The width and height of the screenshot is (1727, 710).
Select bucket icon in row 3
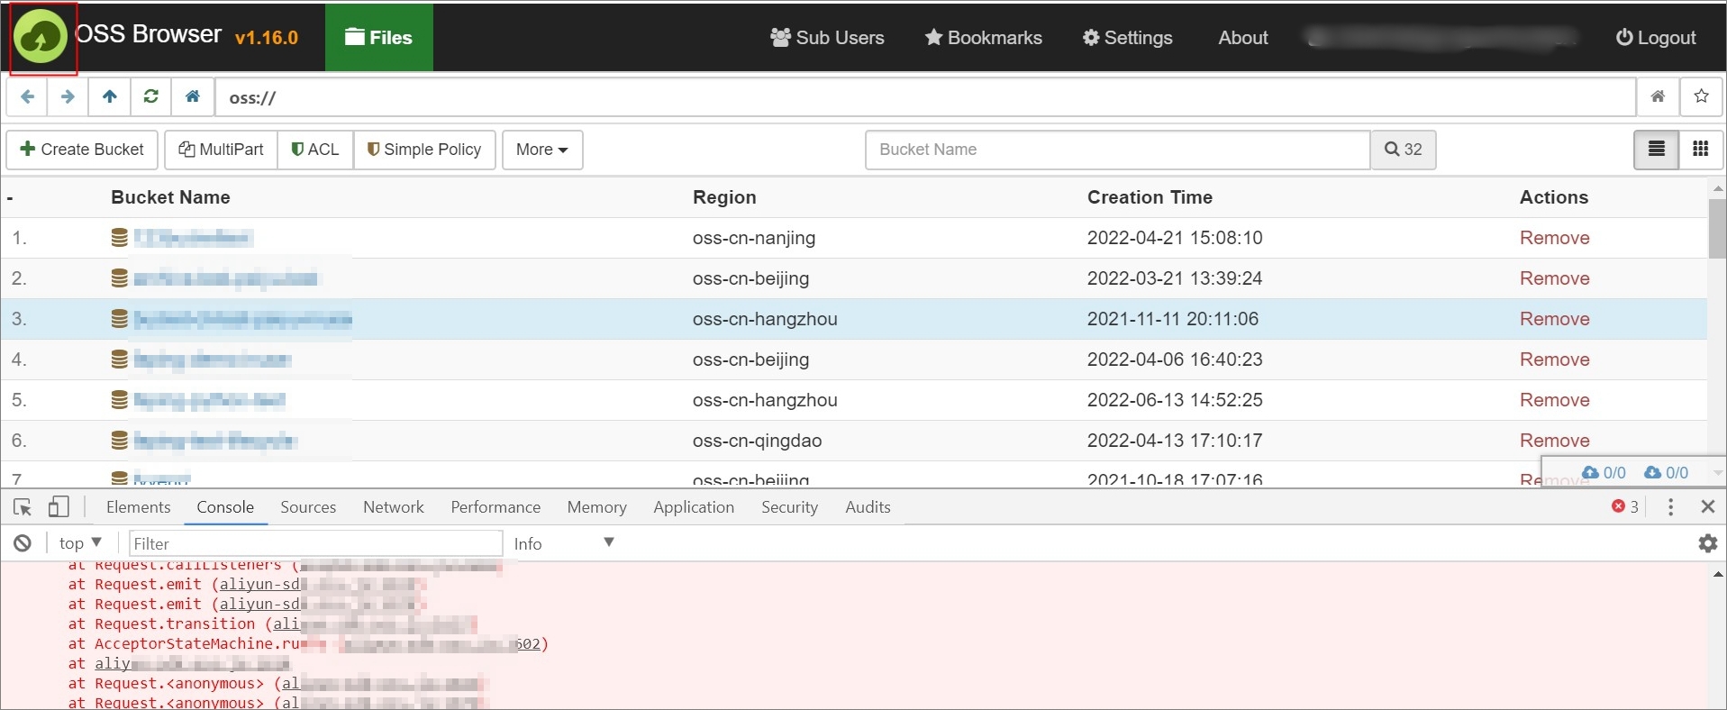119,319
